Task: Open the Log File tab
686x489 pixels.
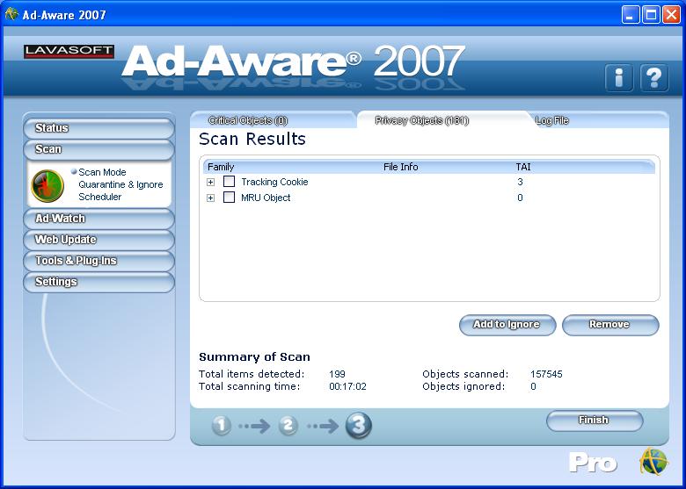Action: point(552,120)
